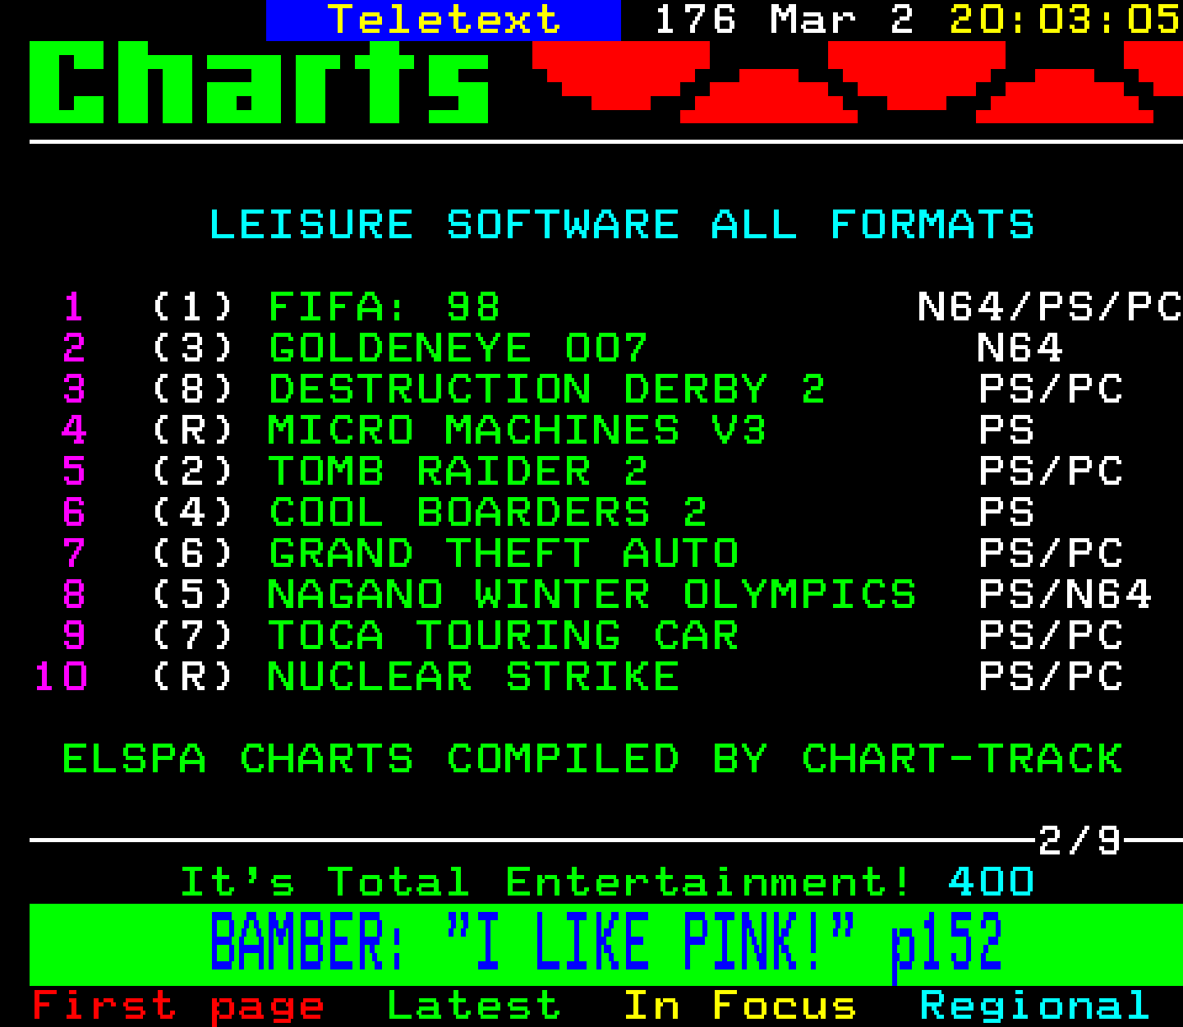The width and height of the screenshot is (1183, 1027).
Task: Click the 'It's Total Entertainment!' text
Action: [x=545, y=882]
